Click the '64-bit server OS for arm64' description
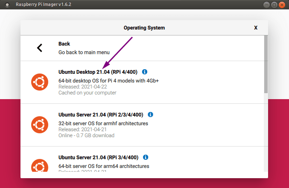289x188 pixels. point(104,166)
